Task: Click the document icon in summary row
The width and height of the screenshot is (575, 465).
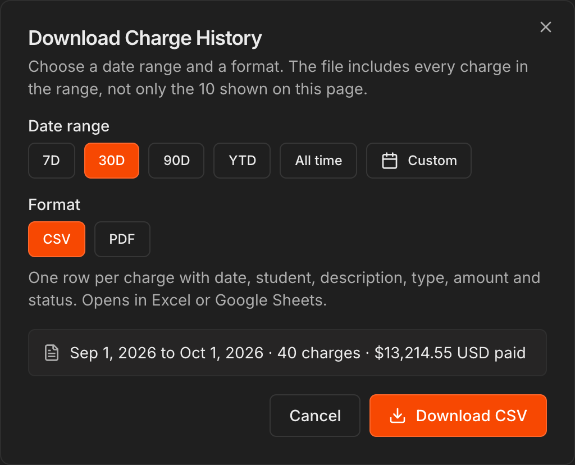Action: 52,353
